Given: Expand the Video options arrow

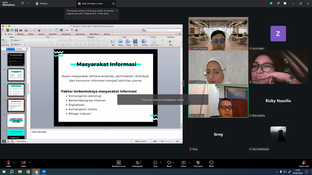Looking at the screenshot, I should point(29,162).
